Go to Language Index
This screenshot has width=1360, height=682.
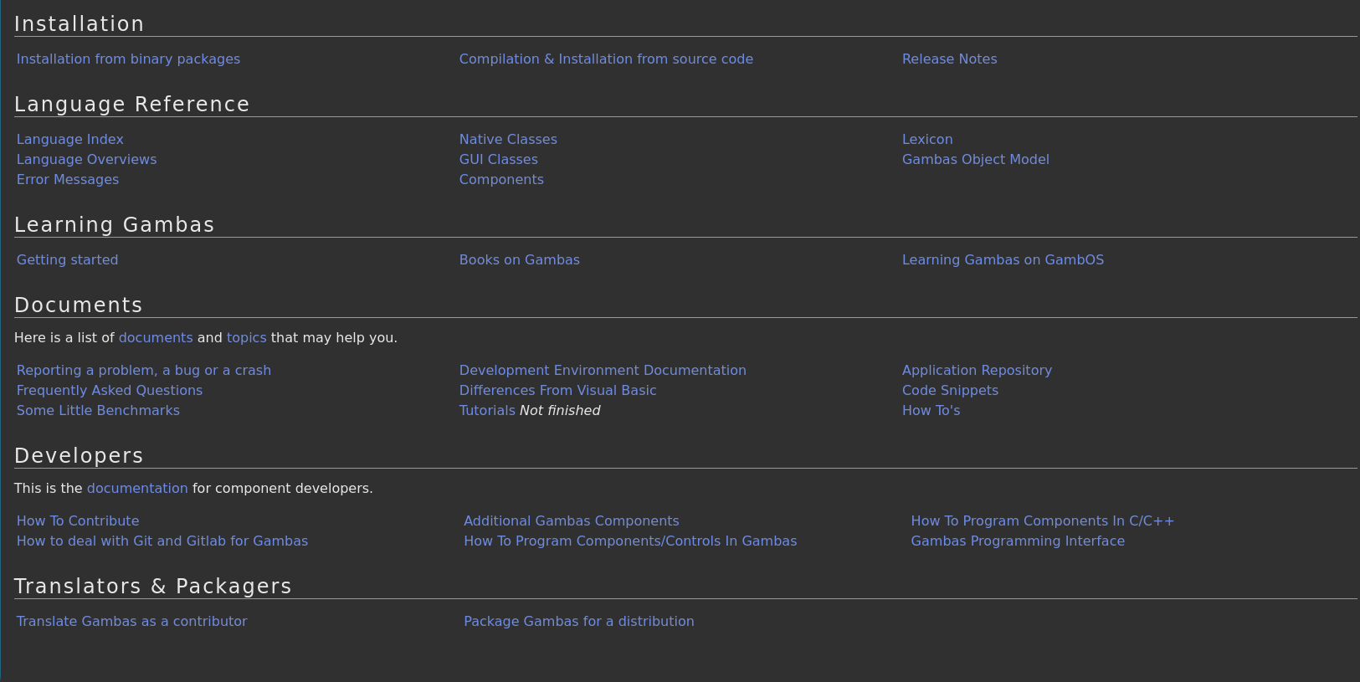[x=70, y=140]
